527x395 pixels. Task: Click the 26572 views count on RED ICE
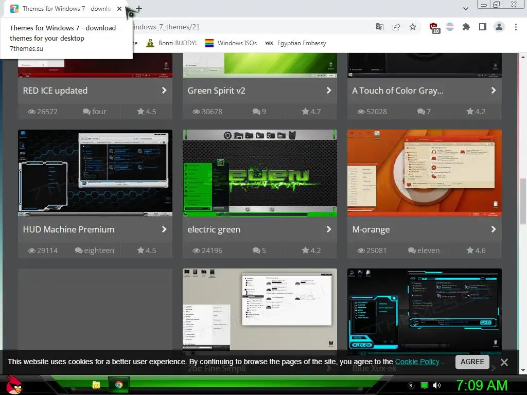click(x=43, y=112)
